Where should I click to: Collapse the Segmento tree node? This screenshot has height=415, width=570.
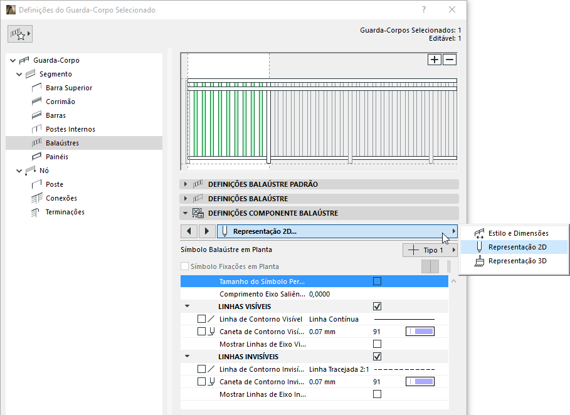click(x=19, y=74)
